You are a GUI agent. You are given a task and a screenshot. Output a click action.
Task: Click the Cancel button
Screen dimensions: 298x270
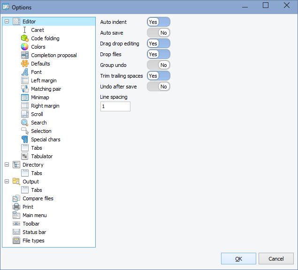click(276, 259)
